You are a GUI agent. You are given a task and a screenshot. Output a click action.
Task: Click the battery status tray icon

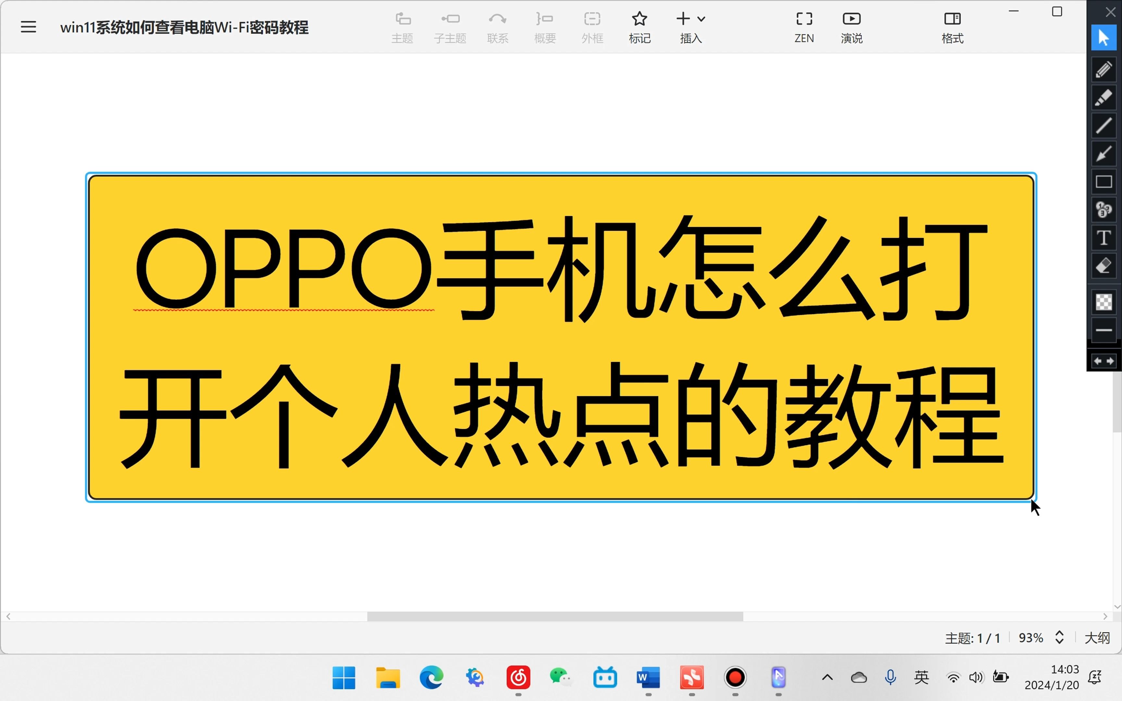1001,678
